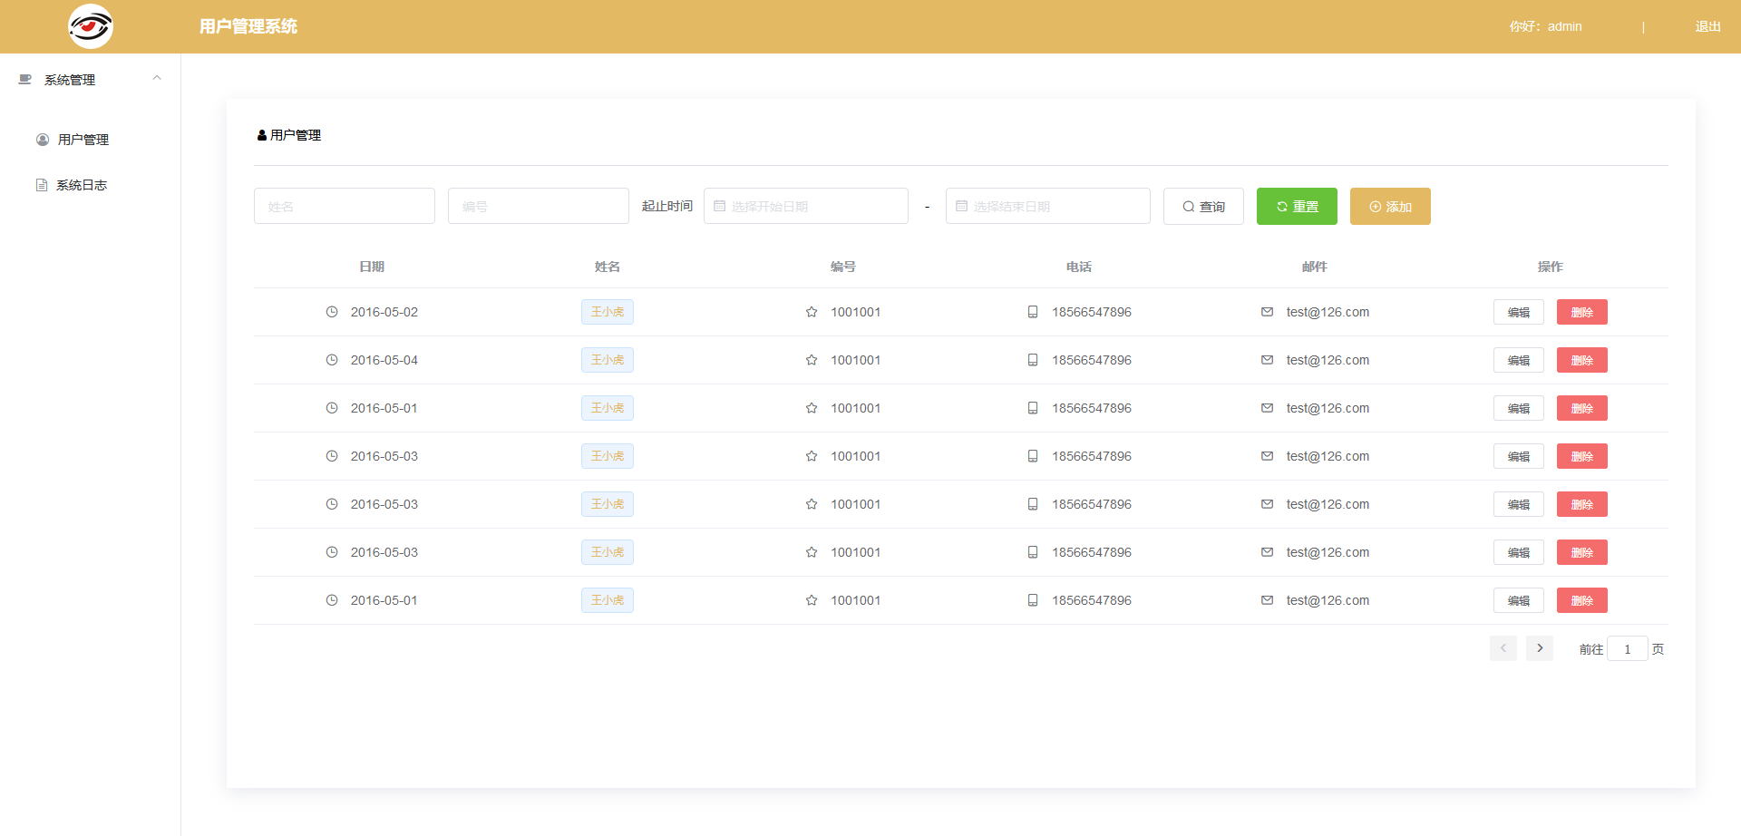Focus the 姓名 search field
This screenshot has width=1741, height=836.
[x=345, y=206]
